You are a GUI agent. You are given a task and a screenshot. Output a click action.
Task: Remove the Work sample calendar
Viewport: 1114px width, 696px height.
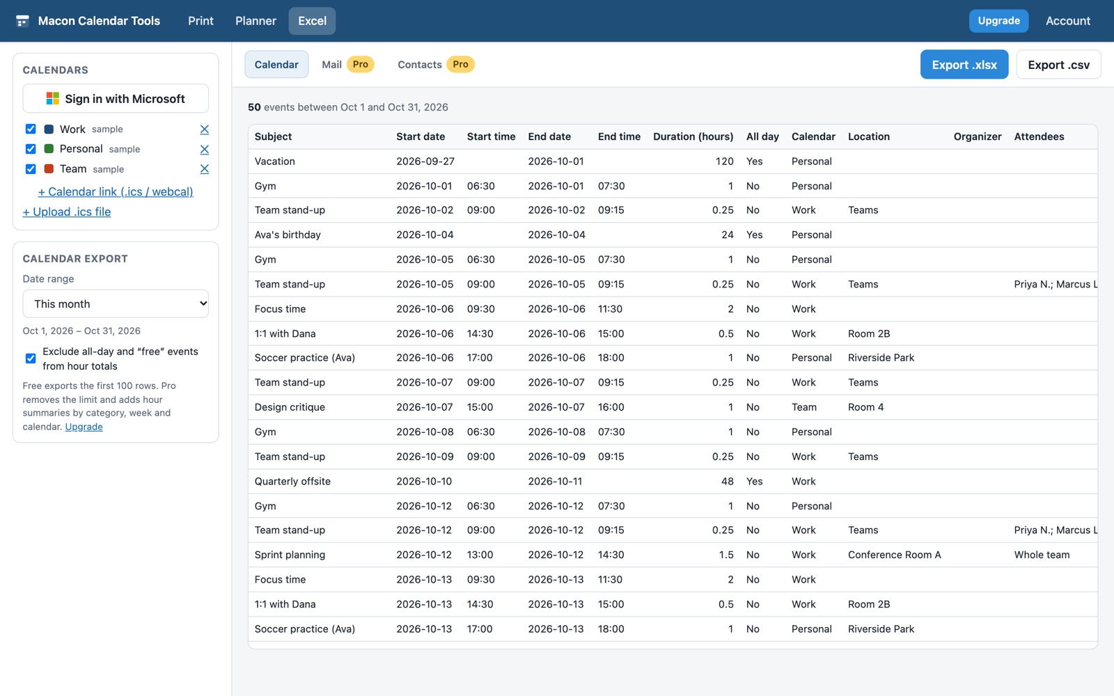204,129
